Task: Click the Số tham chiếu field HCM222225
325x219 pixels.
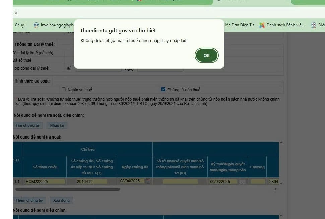Action: coord(45,182)
